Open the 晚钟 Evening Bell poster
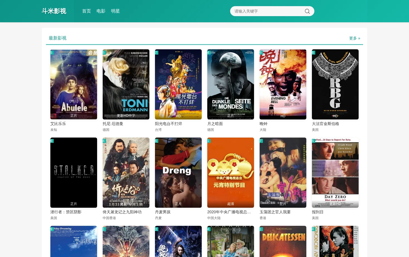This screenshot has height=257, width=409. point(283,84)
